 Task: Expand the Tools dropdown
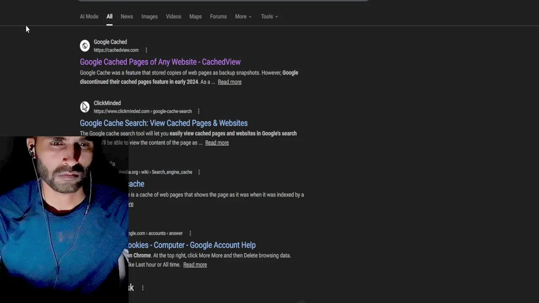[269, 16]
